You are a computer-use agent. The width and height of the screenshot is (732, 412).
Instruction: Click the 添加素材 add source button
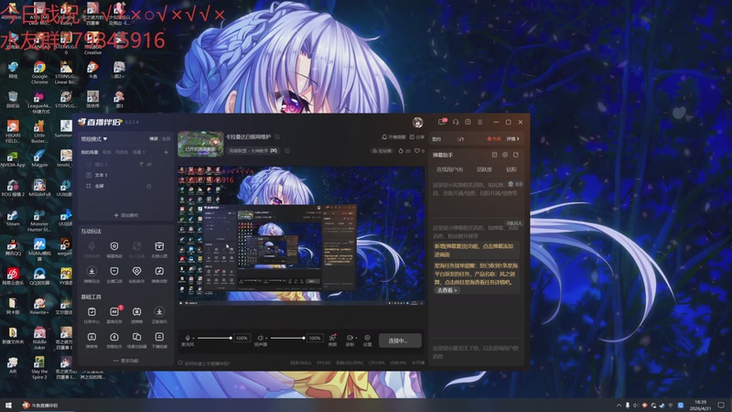[126, 215]
